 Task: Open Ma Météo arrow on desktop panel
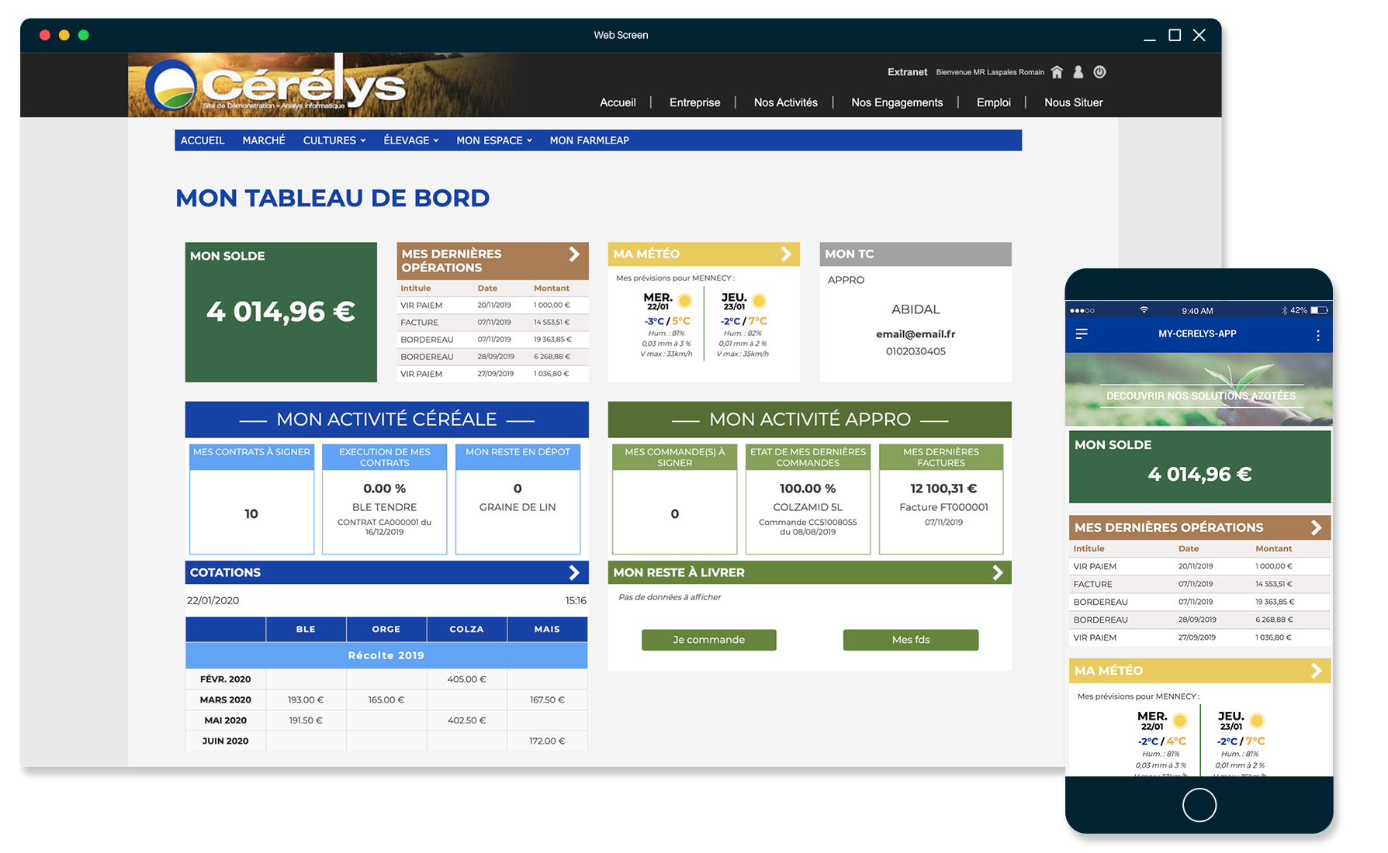point(786,254)
